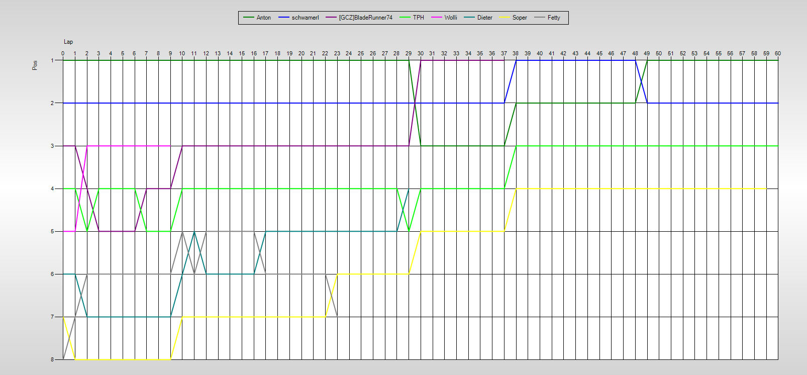
Task: Select the Soper legend entry
Action: tap(513, 18)
